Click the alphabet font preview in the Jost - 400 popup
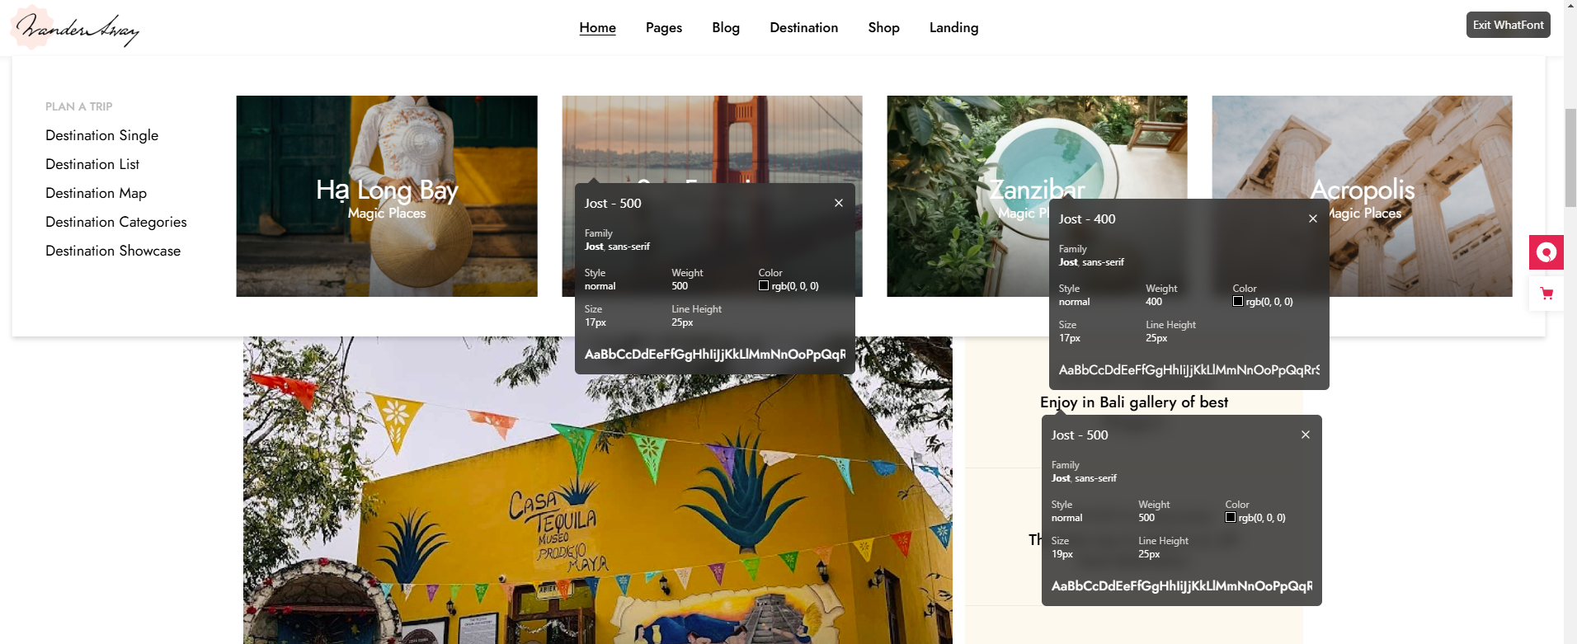 point(1189,370)
